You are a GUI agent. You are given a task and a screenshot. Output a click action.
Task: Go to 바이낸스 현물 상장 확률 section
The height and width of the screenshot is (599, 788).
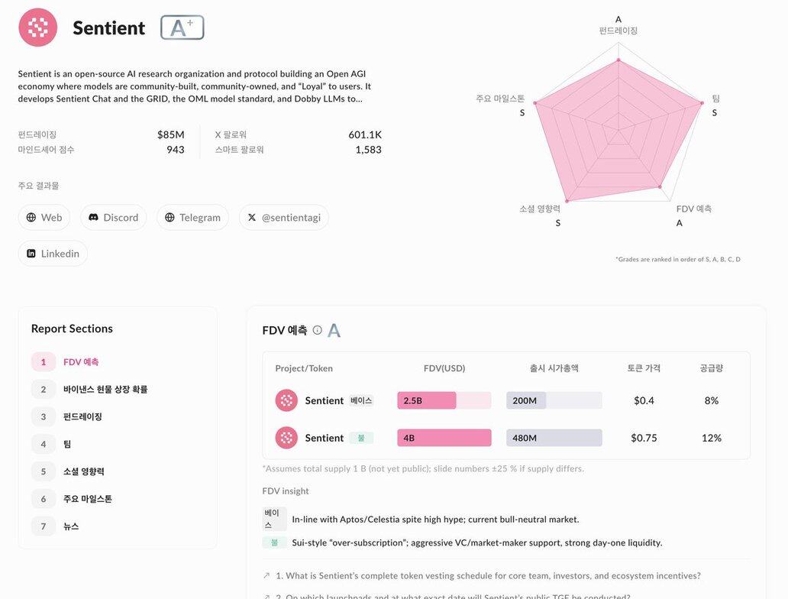point(105,389)
